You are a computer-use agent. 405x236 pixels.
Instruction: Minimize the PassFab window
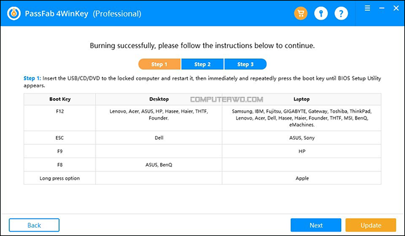click(x=382, y=8)
